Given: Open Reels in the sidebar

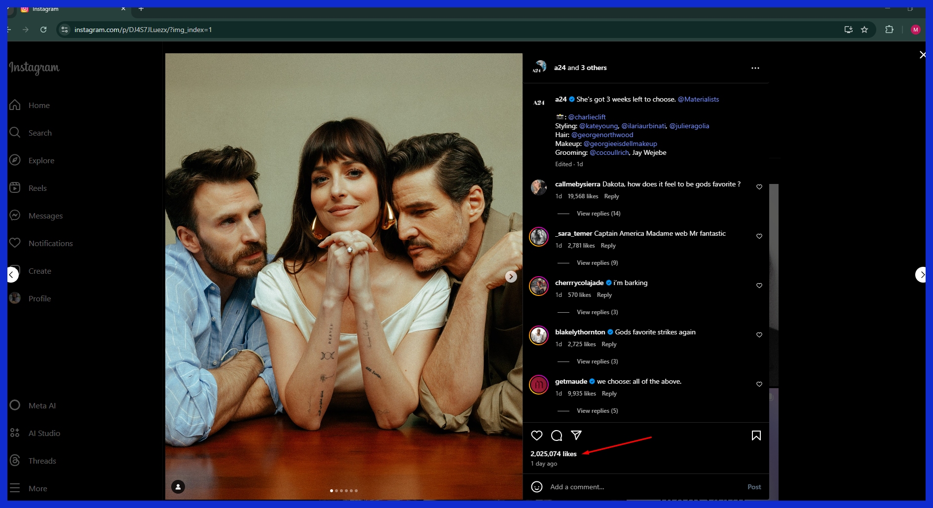Looking at the screenshot, I should 29,188.
